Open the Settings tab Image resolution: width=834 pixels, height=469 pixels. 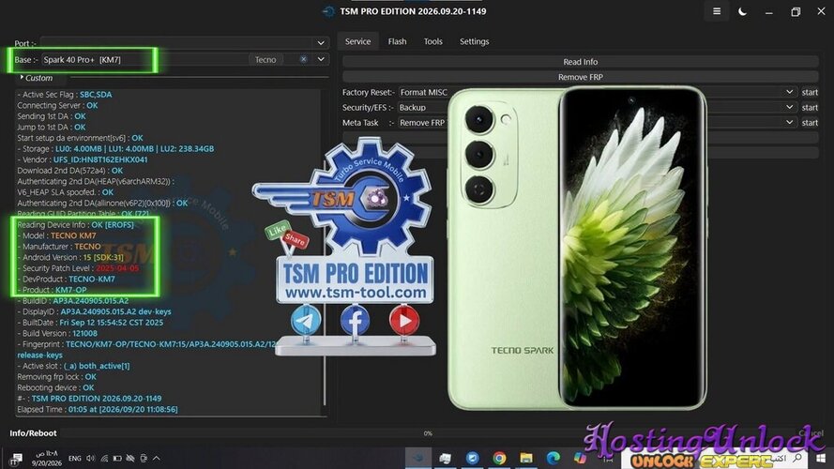pyautogui.click(x=474, y=41)
